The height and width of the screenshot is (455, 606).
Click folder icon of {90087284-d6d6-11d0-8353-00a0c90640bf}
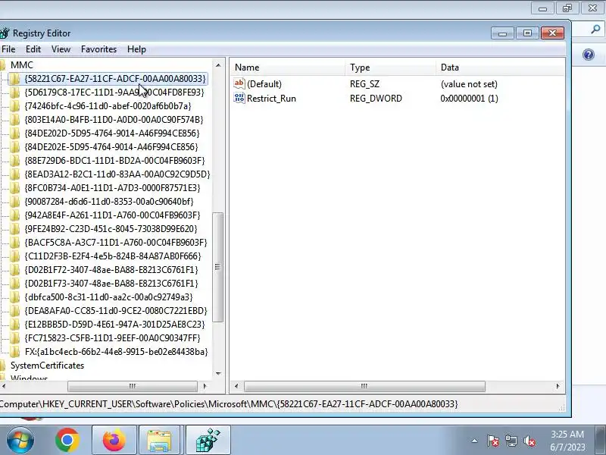(x=14, y=201)
